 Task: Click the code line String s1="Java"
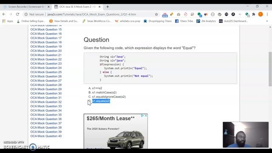pos(112,57)
